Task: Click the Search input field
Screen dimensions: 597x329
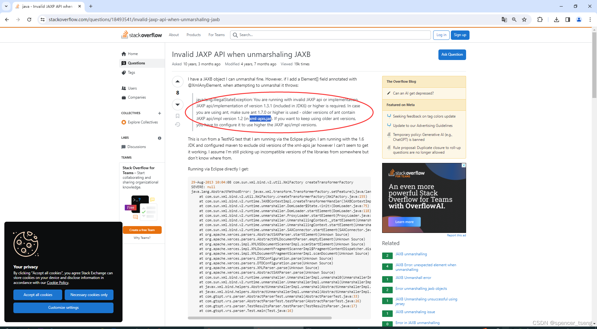Action: point(330,35)
